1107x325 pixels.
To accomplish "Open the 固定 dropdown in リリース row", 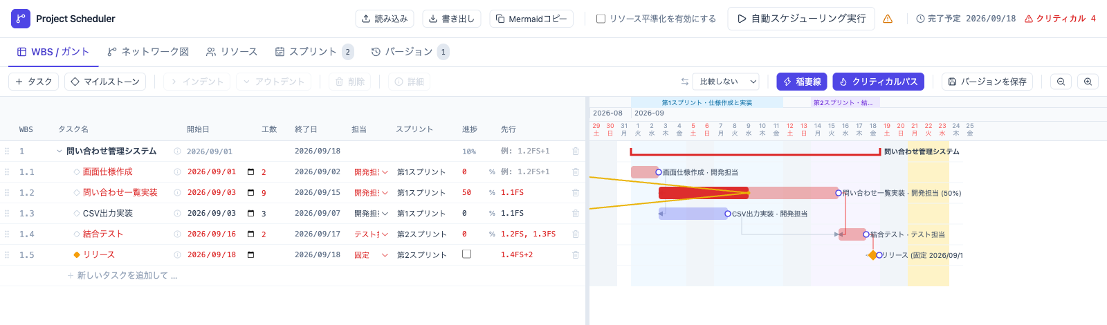I will (371, 255).
